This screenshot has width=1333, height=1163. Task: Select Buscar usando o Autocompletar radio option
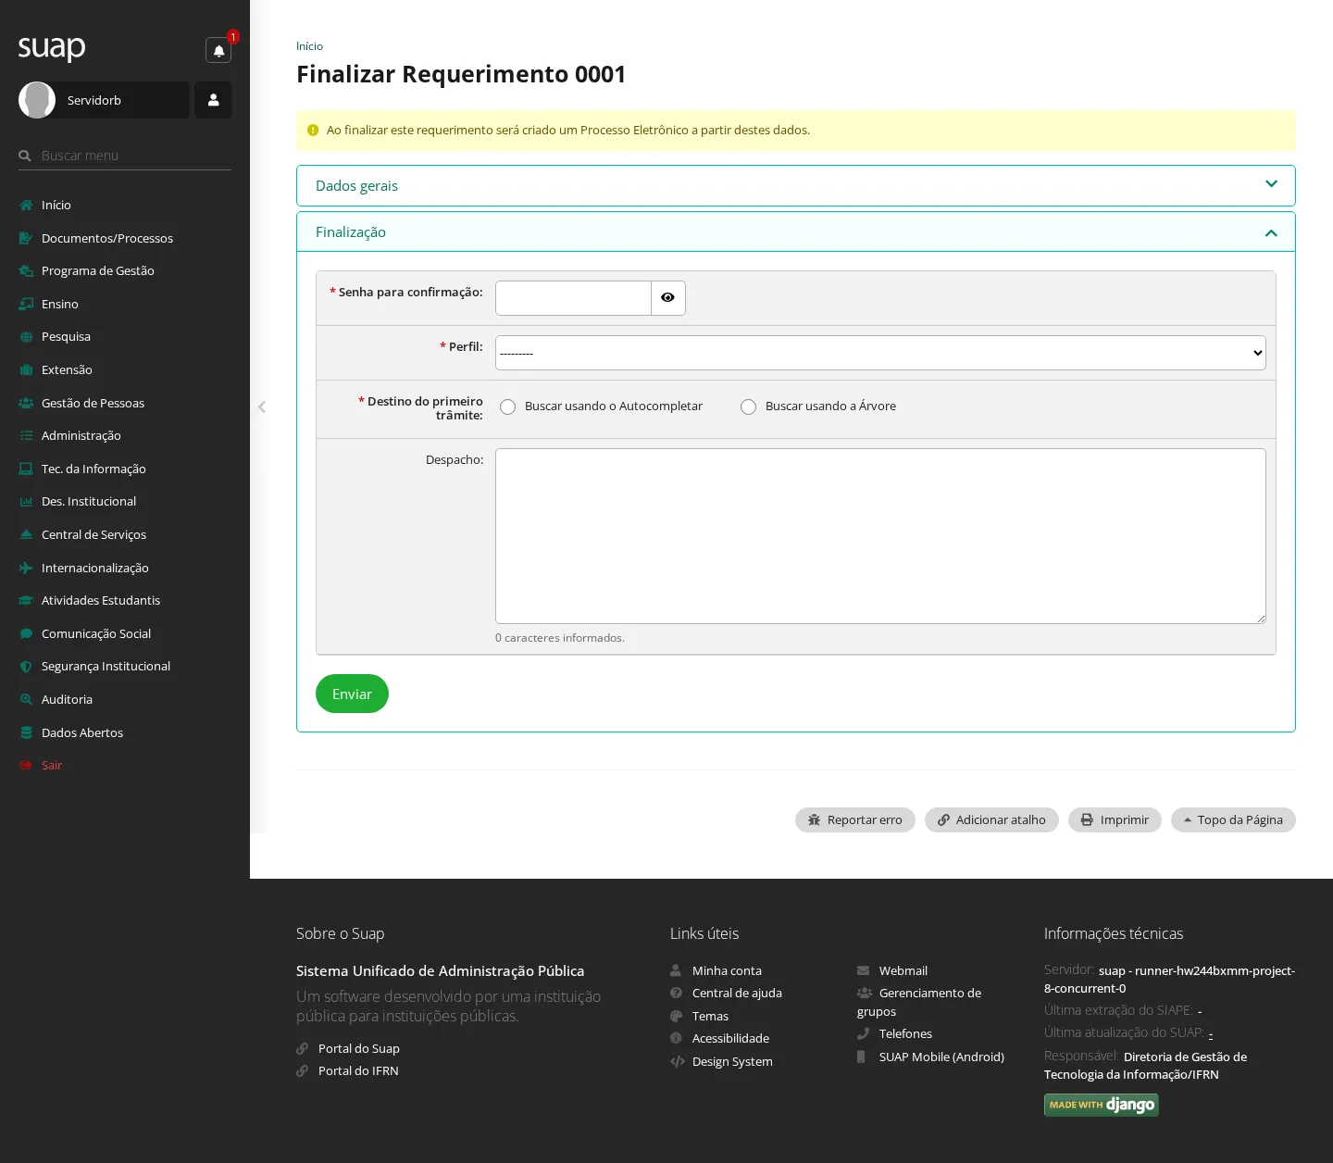(x=507, y=406)
